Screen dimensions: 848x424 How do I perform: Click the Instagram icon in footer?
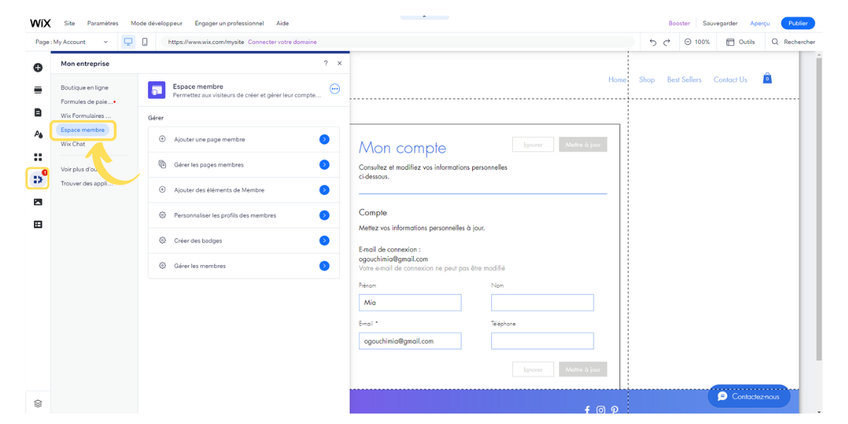(x=601, y=410)
